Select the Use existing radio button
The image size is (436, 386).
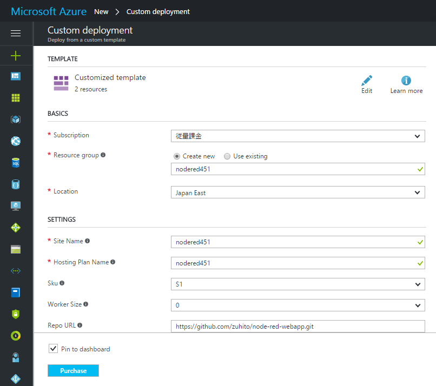tap(227, 156)
